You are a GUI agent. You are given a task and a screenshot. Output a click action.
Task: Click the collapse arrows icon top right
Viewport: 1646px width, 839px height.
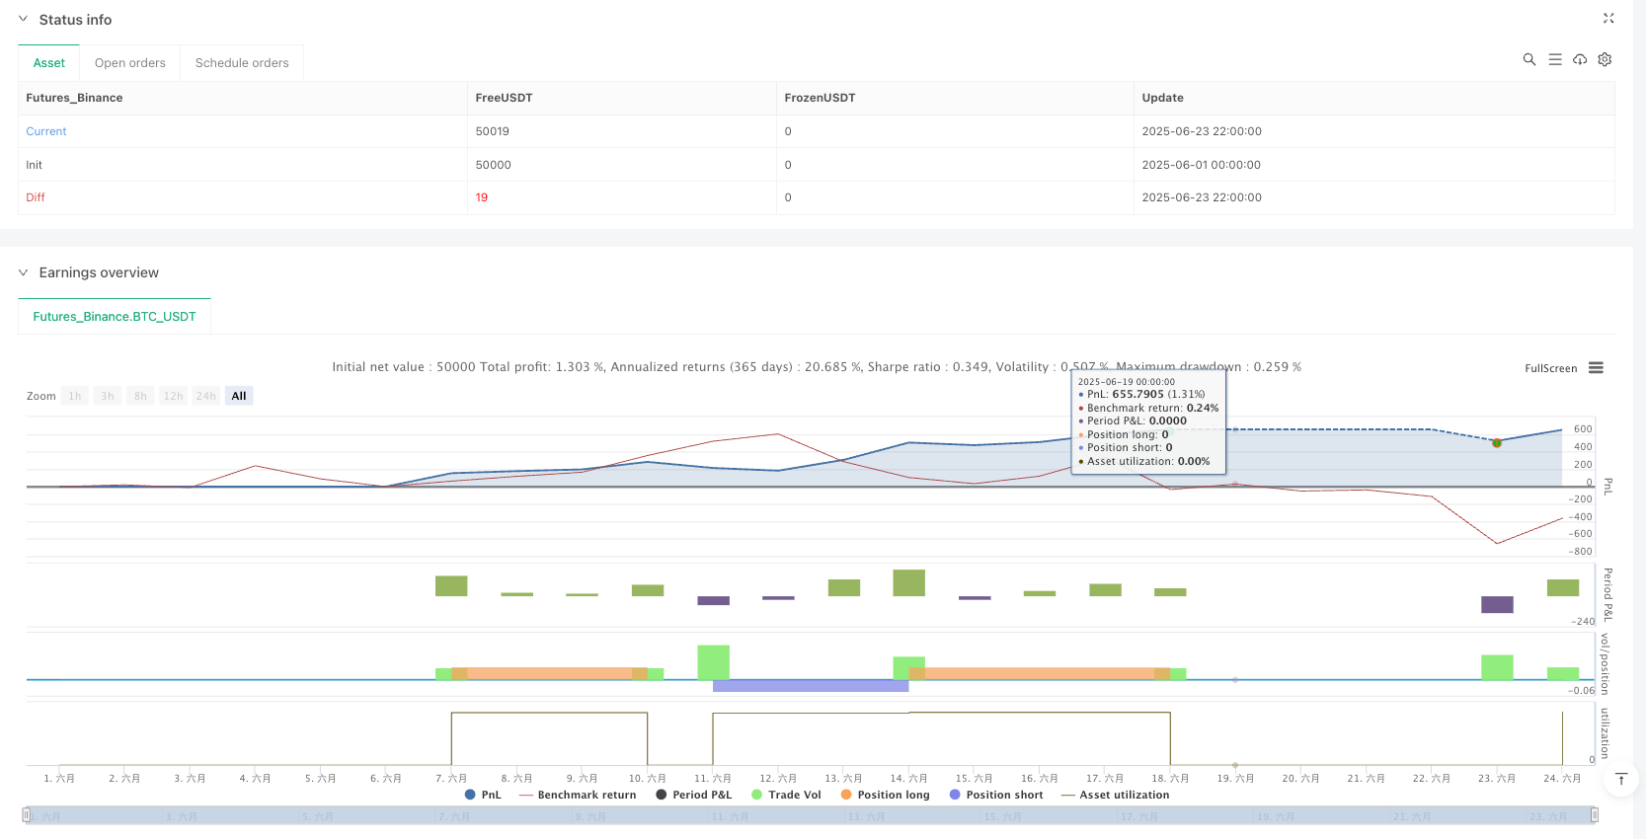pyautogui.click(x=1607, y=19)
